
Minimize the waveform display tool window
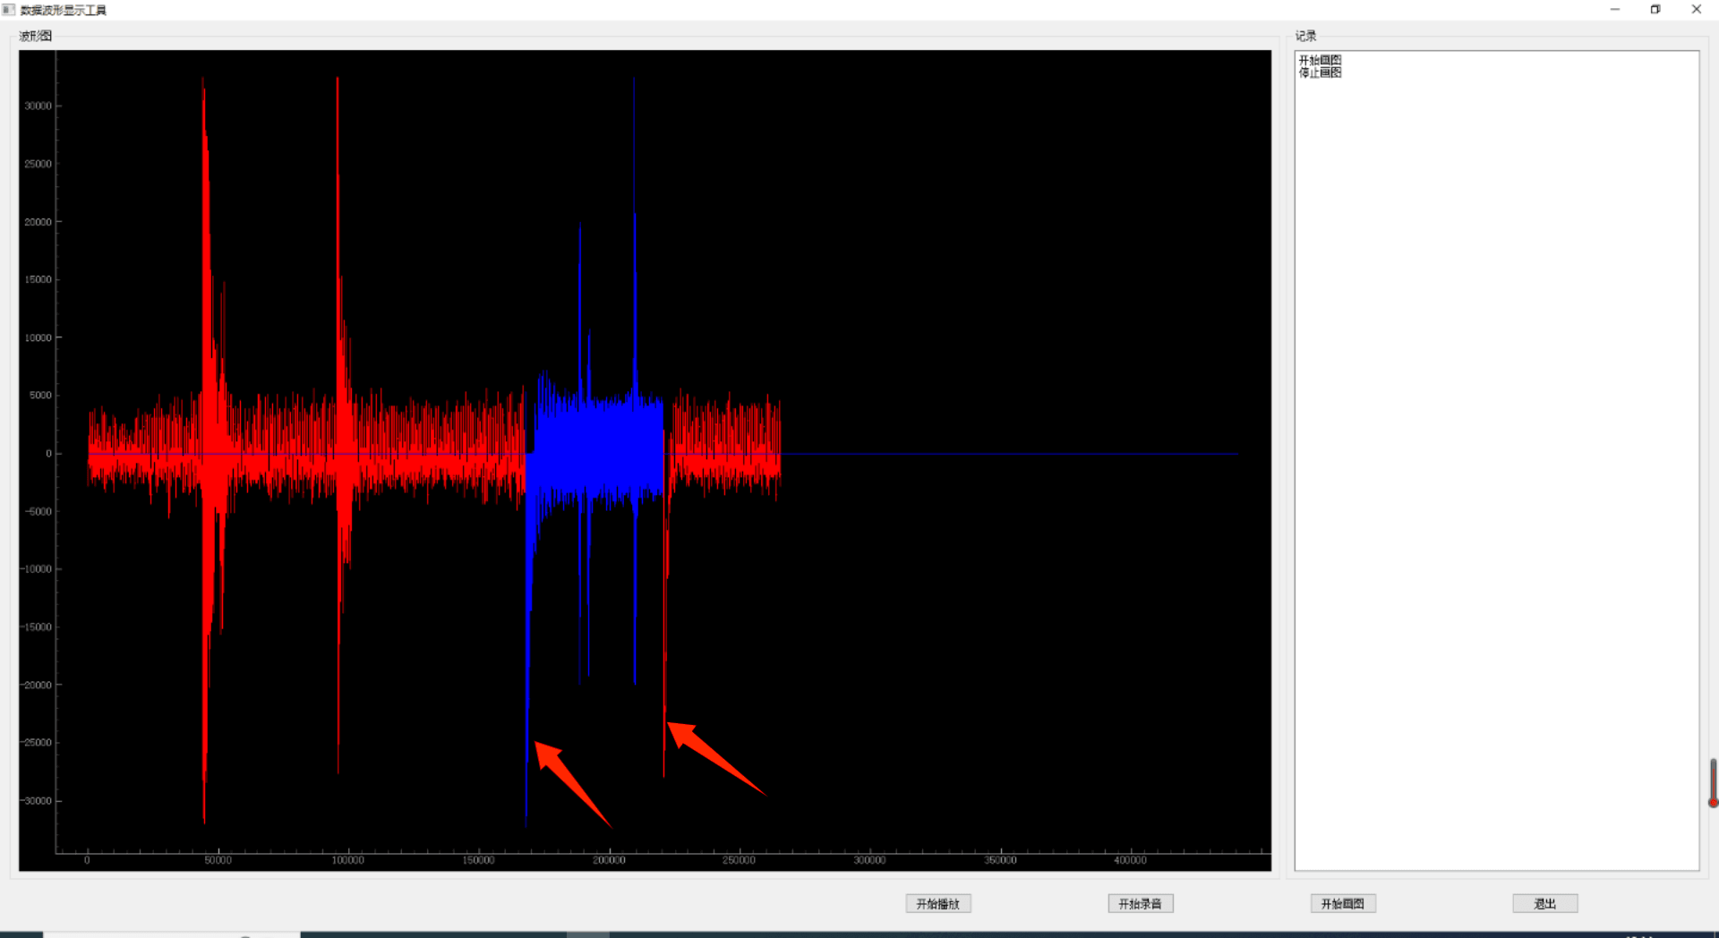tap(1614, 10)
